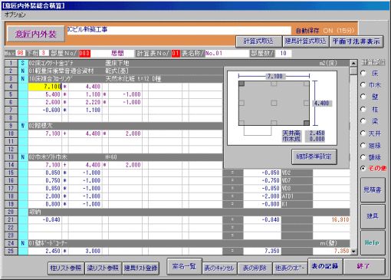Click the red room number field 008
Image resolution: width=391 pixels, height=280 pixels.
point(84,53)
